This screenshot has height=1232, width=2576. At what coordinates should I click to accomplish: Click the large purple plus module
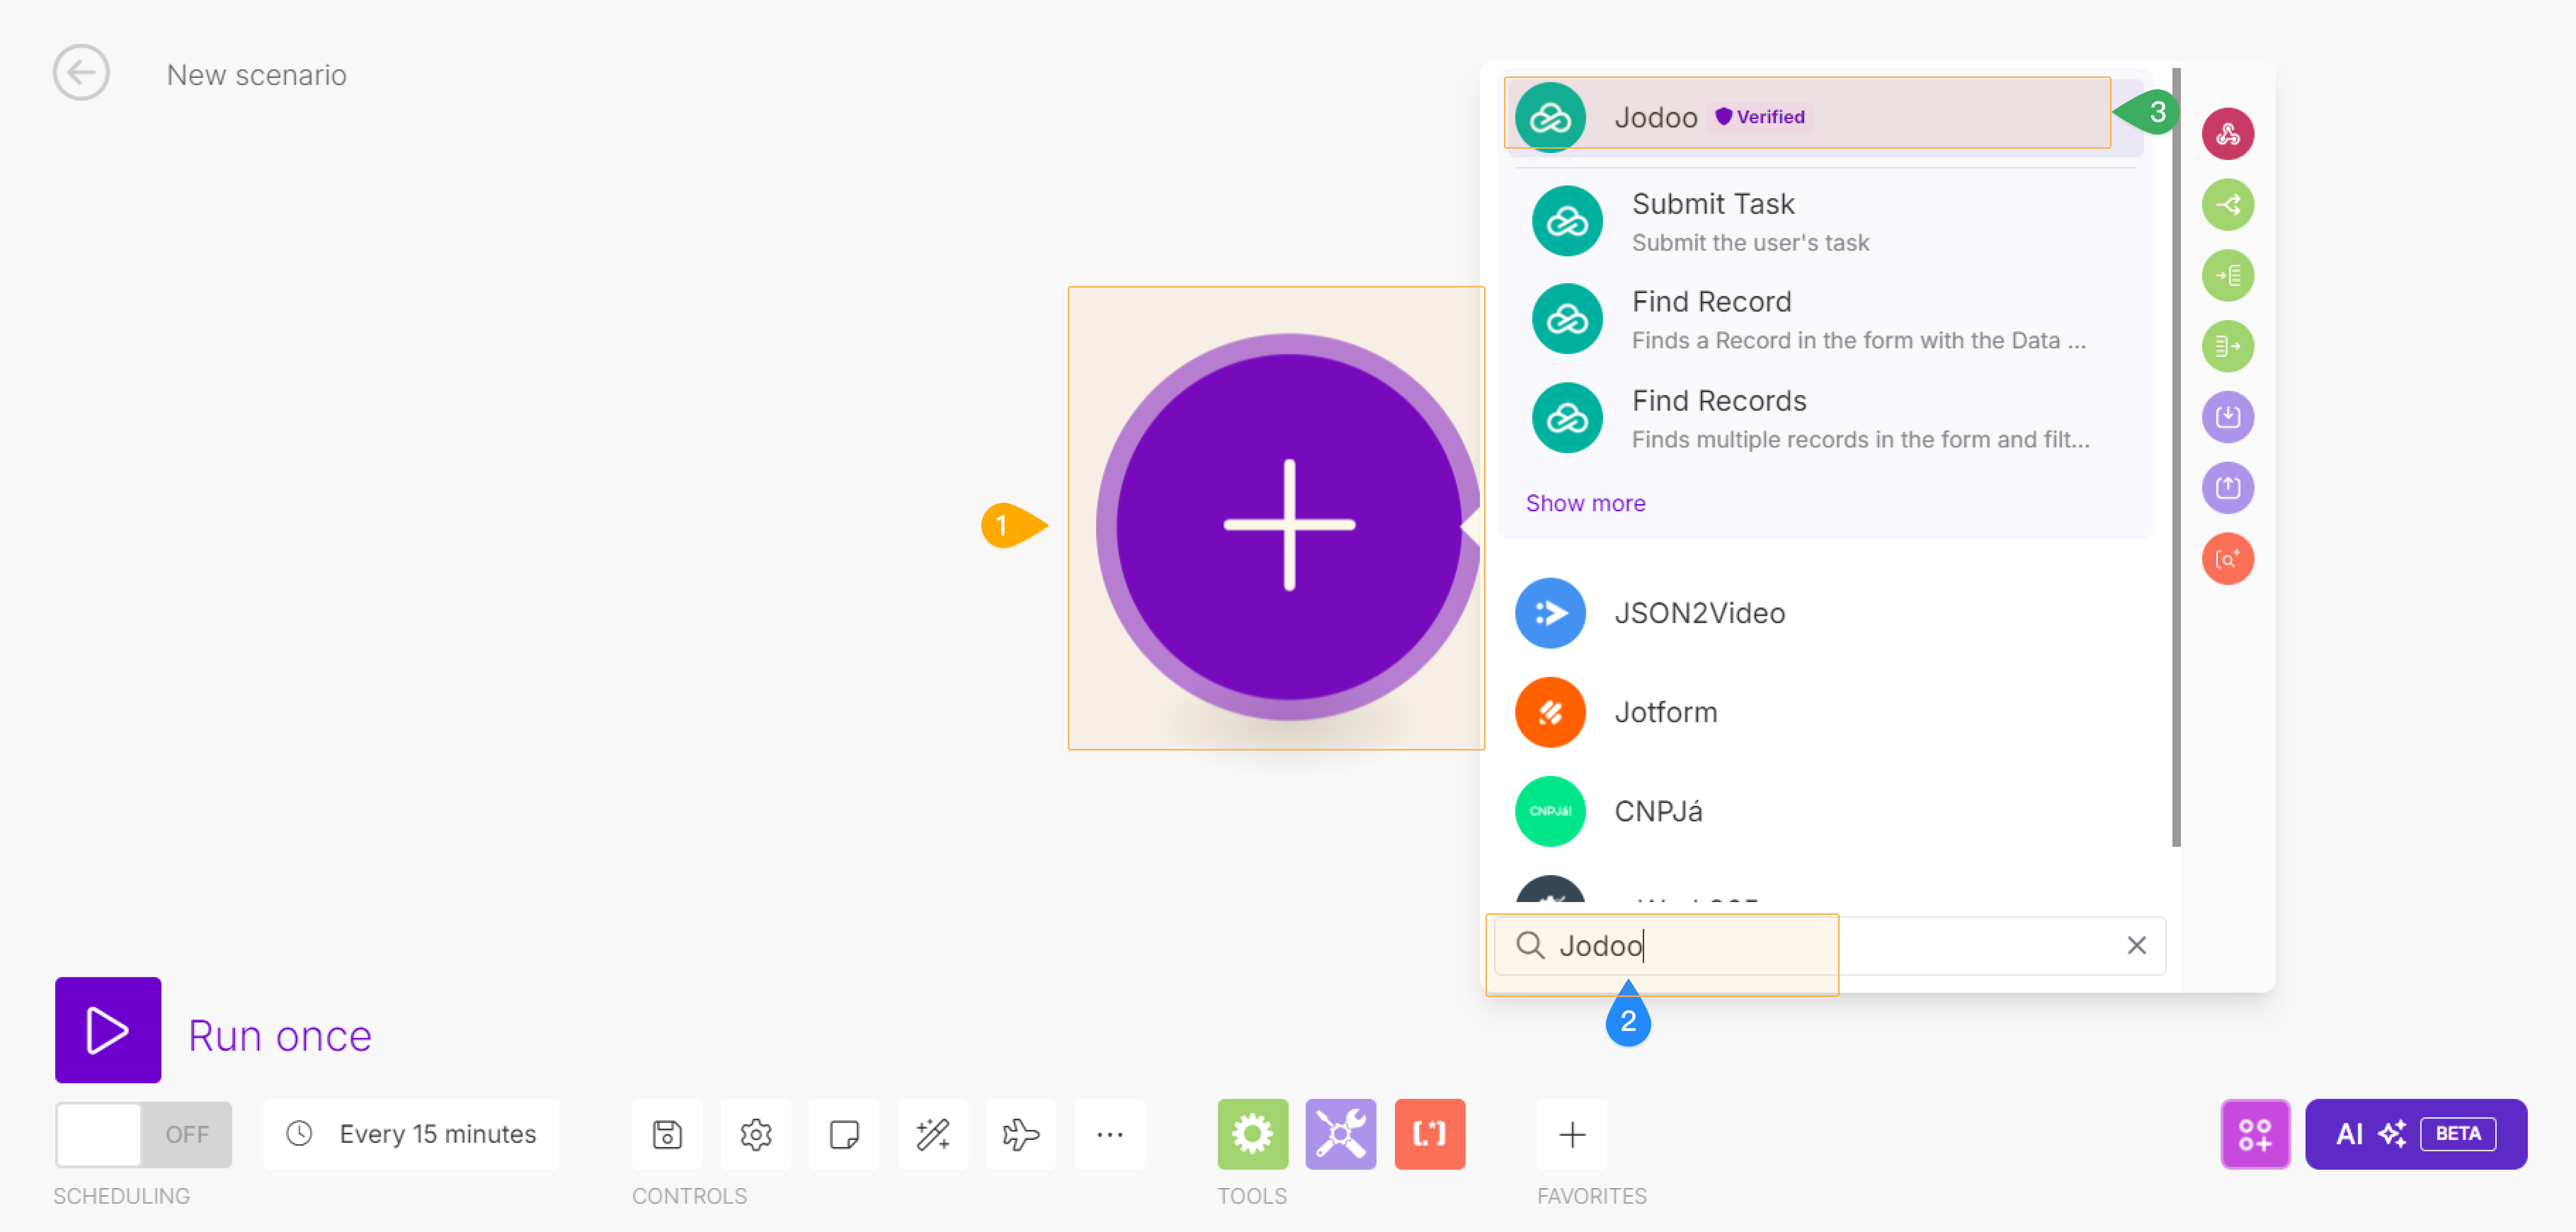click(x=1288, y=525)
